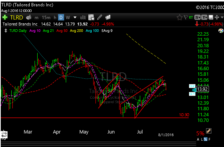Click the 'Avg 21' green legend label
This screenshot has width=224, height=147.
pos(48,31)
